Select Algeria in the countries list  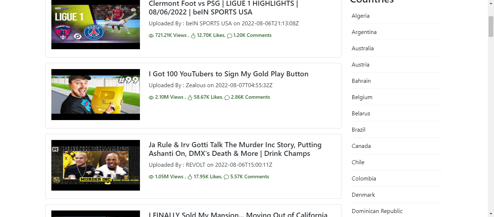pos(396,16)
